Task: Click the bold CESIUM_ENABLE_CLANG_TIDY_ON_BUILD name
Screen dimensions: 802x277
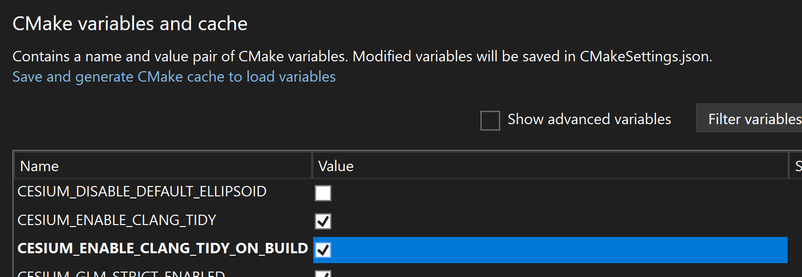Action: 163,248
